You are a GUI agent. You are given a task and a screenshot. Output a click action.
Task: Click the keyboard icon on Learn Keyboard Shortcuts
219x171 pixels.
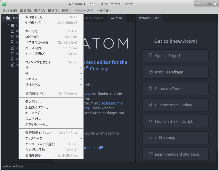click(151, 154)
